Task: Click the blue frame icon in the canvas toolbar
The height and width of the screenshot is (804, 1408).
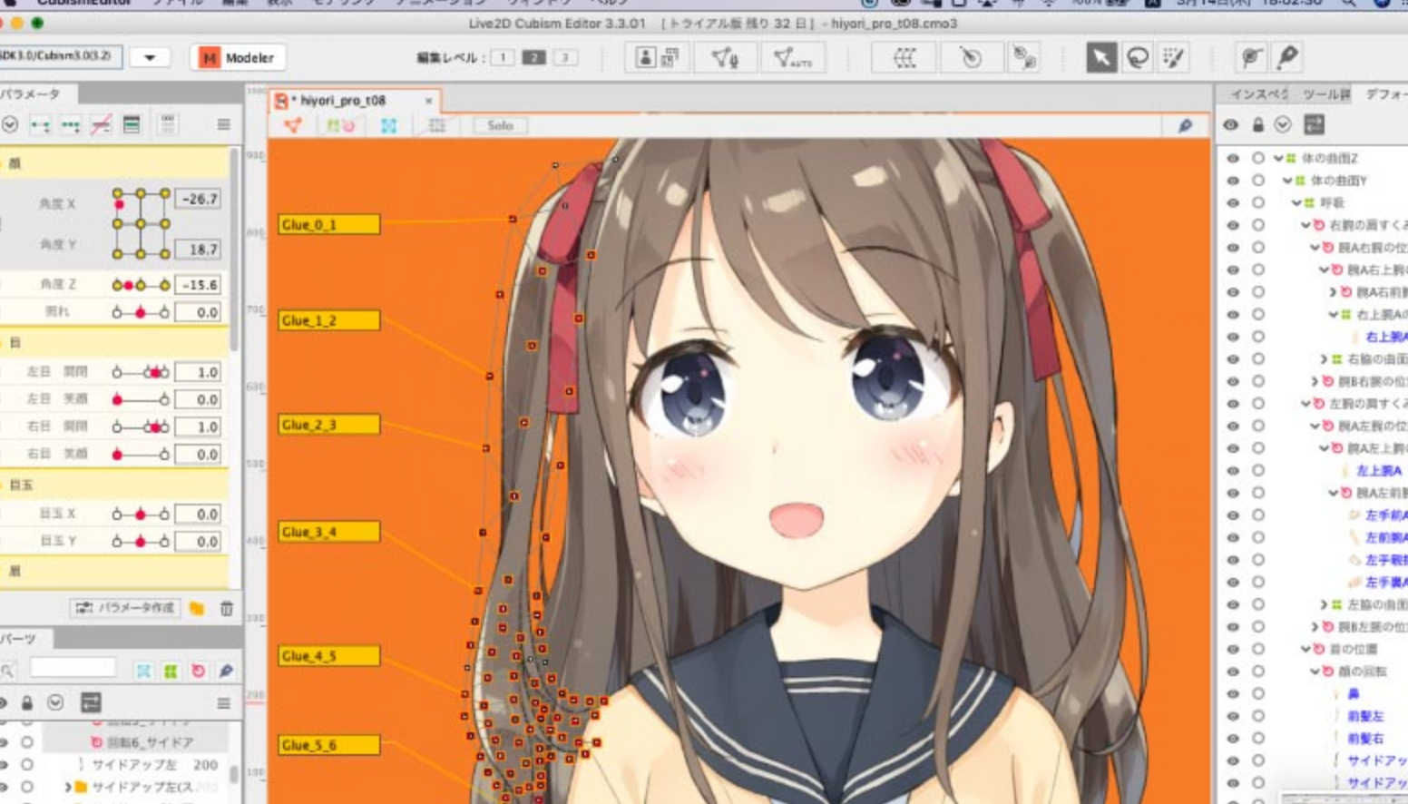Action: pos(388,125)
